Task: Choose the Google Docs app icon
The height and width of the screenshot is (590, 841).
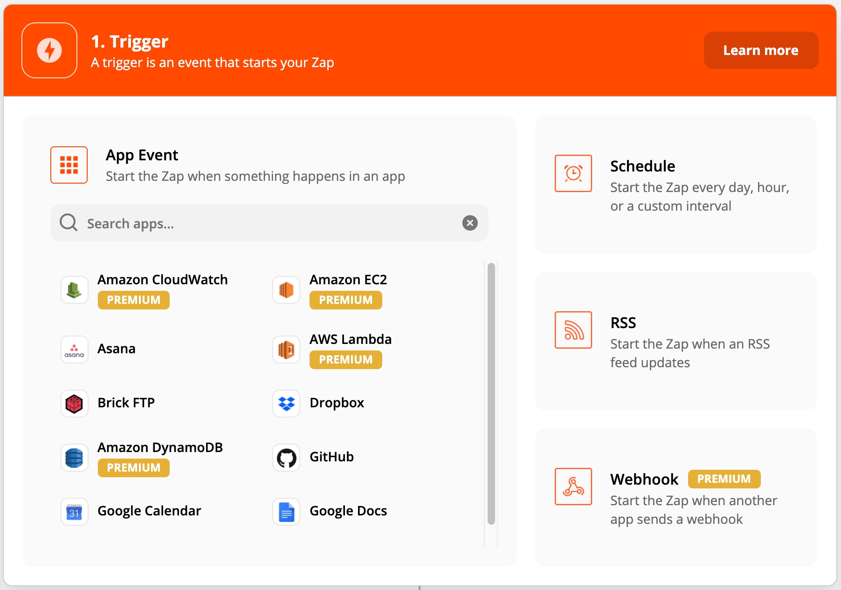Action: (x=286, y=512)
